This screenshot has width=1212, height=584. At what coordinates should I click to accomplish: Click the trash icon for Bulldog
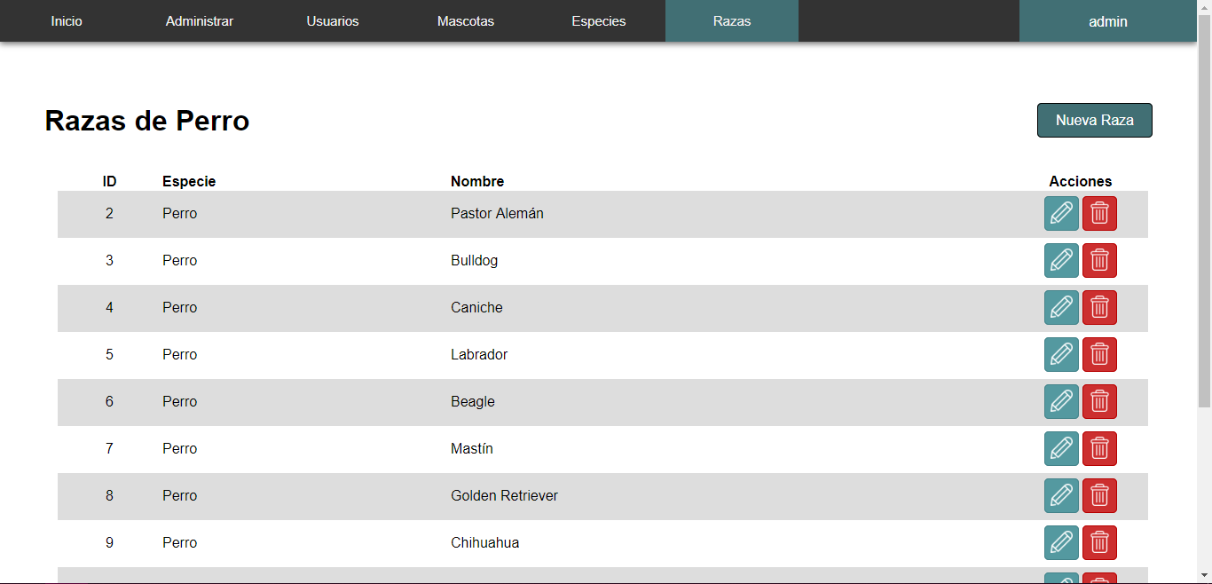pyautogui.click(x=1099, y=260)
